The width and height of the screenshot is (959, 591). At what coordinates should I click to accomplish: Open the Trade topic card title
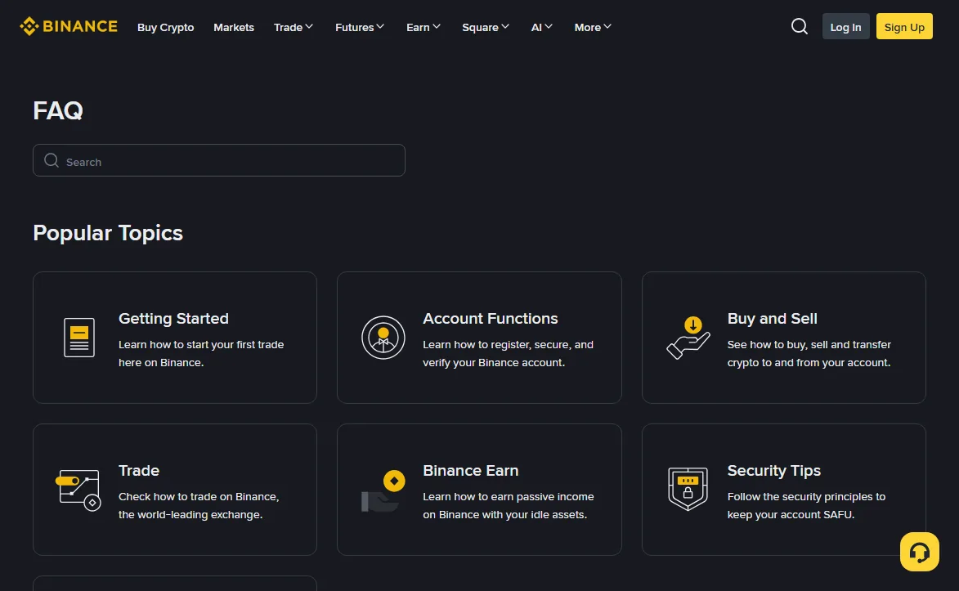pyautogui.click(x=139, y=471)
